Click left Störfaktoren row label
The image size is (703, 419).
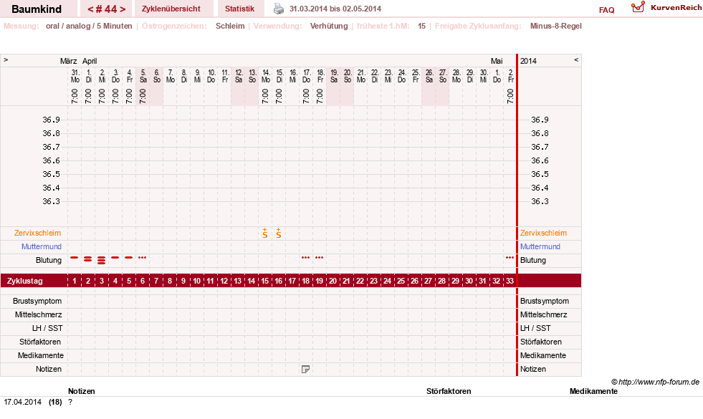[x=40, y=342]
